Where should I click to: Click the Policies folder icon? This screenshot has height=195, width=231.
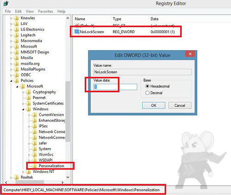(x=17, y=81)
